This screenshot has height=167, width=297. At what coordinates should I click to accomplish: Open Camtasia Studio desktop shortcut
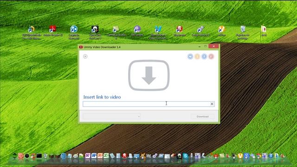(x=116, y=32)
